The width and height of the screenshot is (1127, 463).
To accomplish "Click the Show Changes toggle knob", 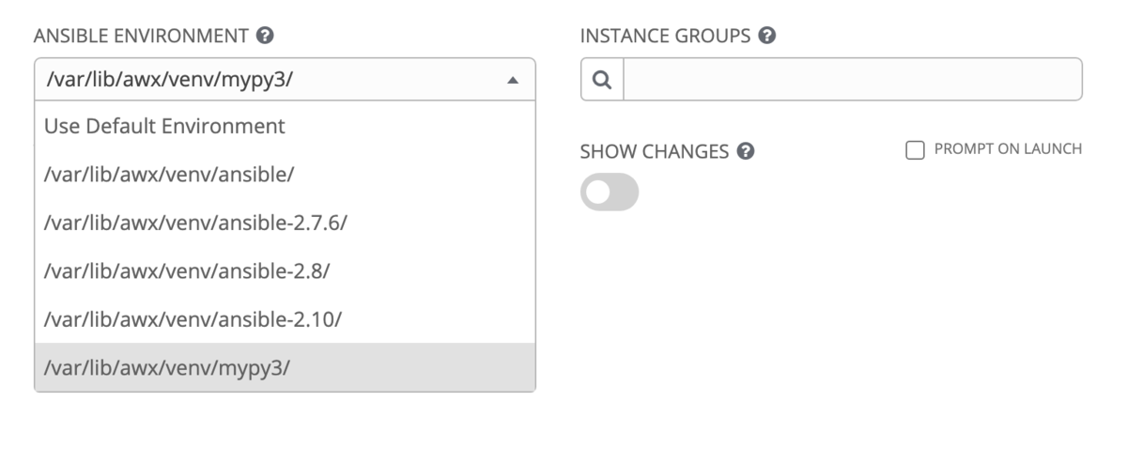I will [598, 193].
